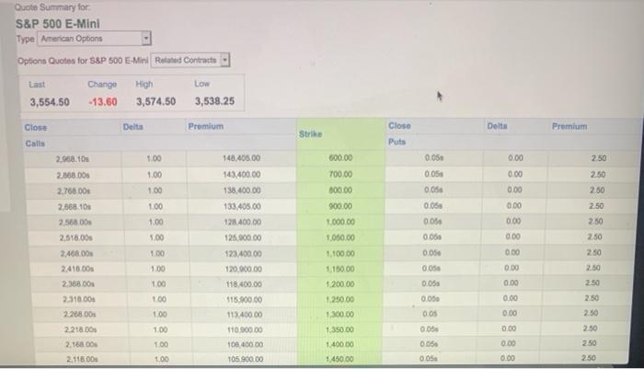This screenshot has height=369, width=644.
Task: Click call close 2,218.00s
Action: pos(81,329)
